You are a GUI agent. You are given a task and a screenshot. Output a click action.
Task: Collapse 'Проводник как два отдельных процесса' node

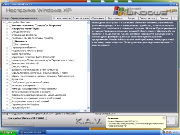7,38
